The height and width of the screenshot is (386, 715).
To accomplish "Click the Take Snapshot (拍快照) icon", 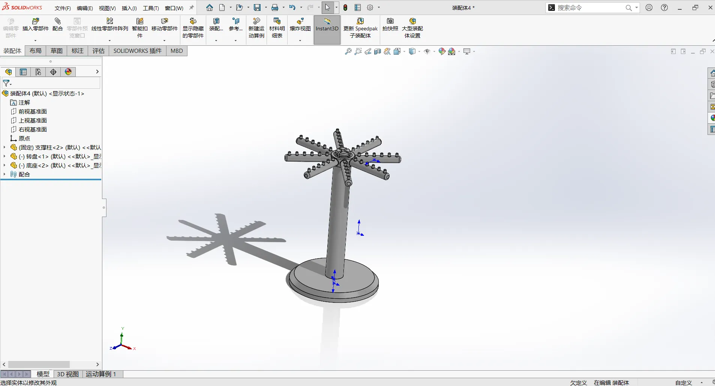I will click(390, 21).
